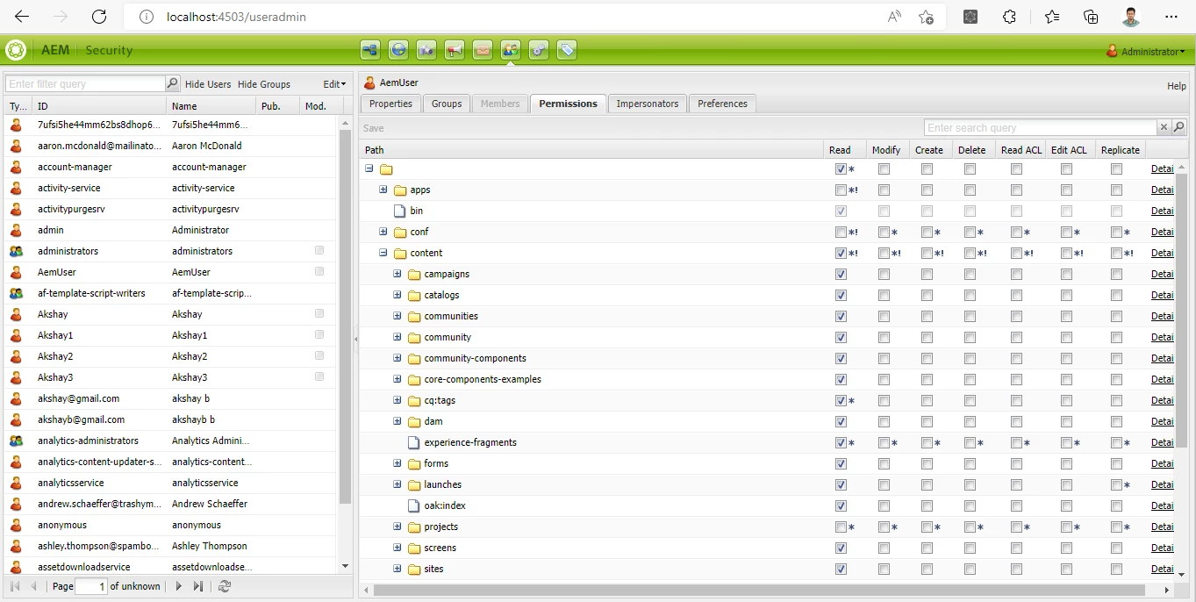Image resolution: width=1196 pixels, height=602 pixels.
Task: Select the AemUser row in user list
Action: click(169, 272)
